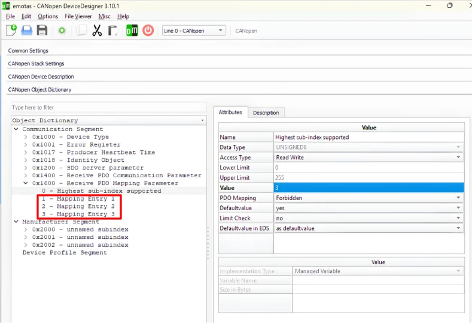Image resolution: width=472 pixels, height=324 pixels.
Task: Click the Type here to filter field
Action: coord(109,107)
